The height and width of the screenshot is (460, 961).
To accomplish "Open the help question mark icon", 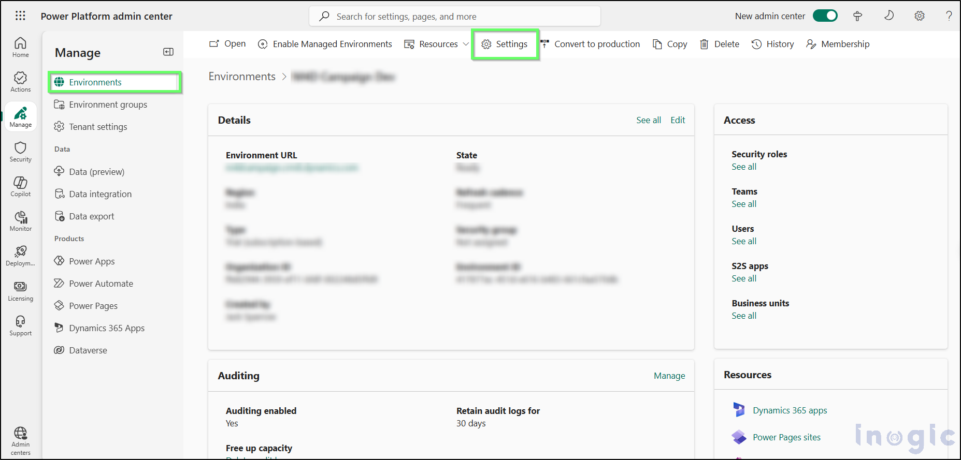I will (x=949, y=16).
